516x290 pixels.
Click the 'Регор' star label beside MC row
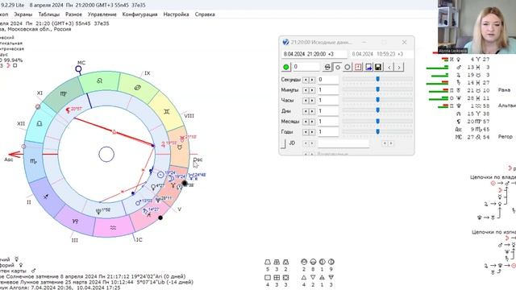point(506,136)
